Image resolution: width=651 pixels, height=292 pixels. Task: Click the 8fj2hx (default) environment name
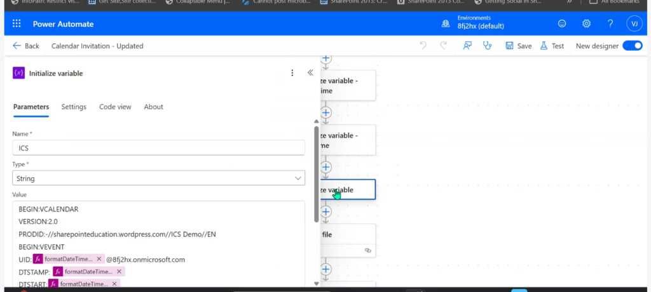coord(481,26)
